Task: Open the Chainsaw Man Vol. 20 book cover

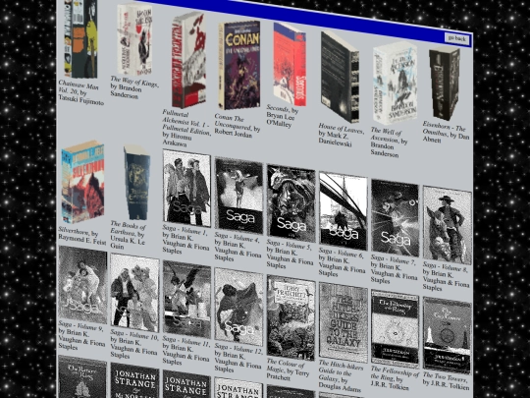Action: (80, 38)
